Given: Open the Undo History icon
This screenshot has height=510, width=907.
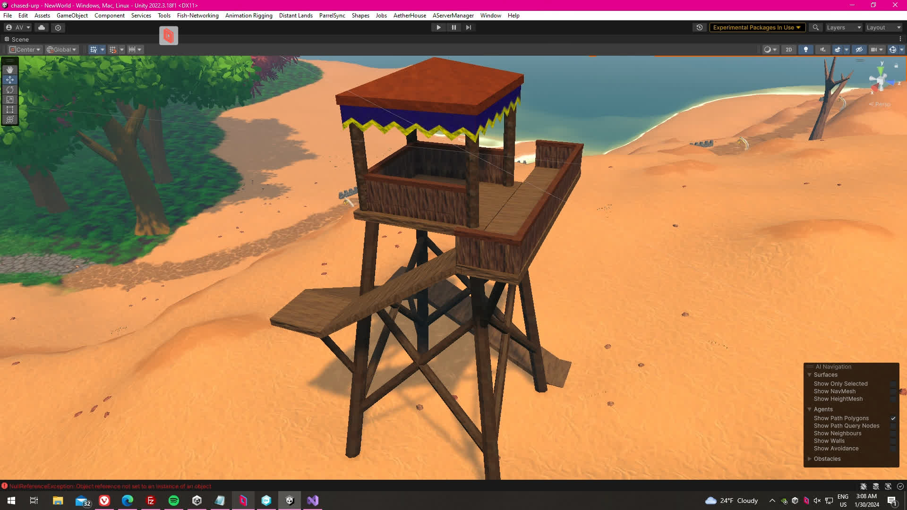Looking at the screenshot, I should point(700,27).
